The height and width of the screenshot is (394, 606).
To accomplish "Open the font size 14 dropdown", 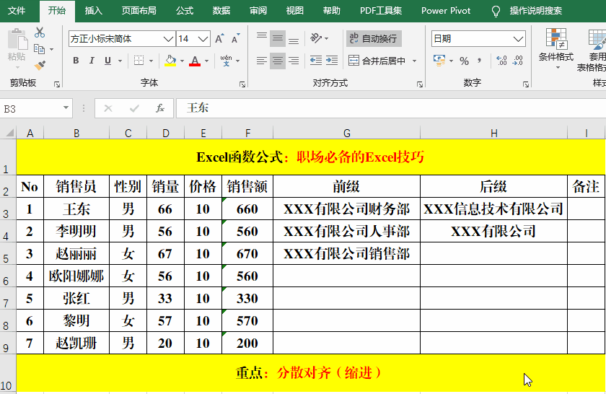I will pos(203,39).
